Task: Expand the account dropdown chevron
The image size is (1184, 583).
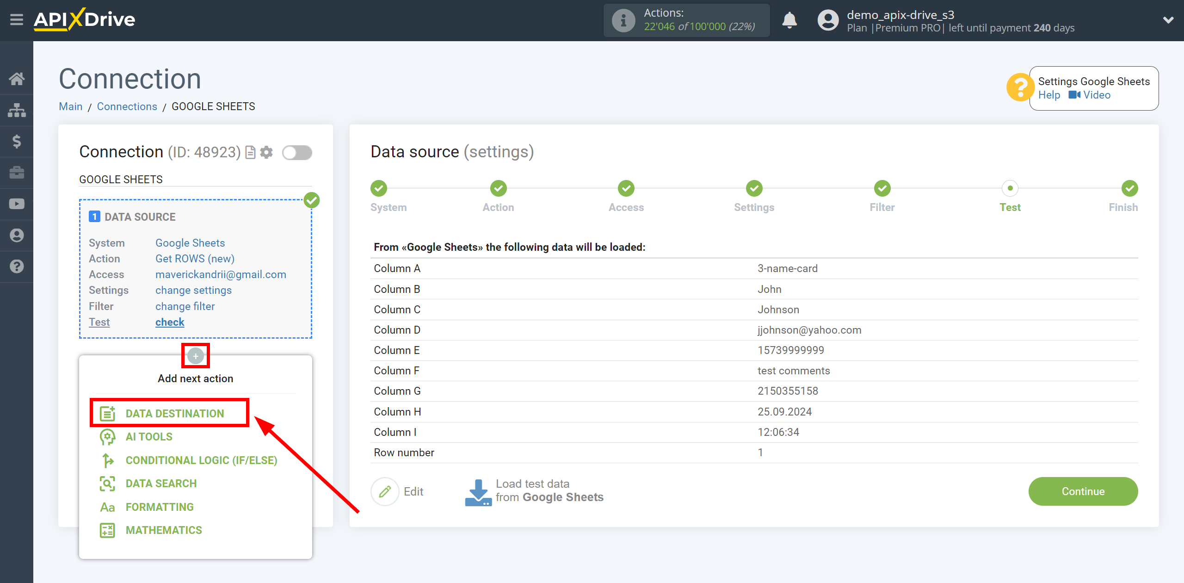Action: click(x=1168, y=20)
